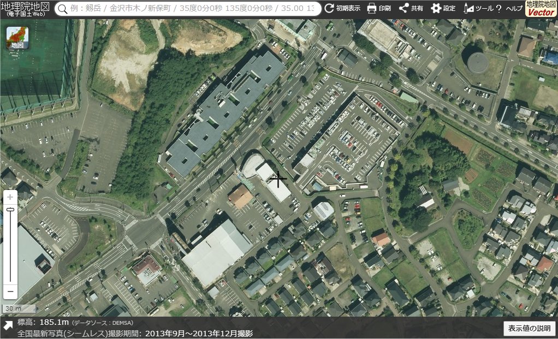Click the crosshair at map center
Screen dimensions: 558x339
pos(278,179)
